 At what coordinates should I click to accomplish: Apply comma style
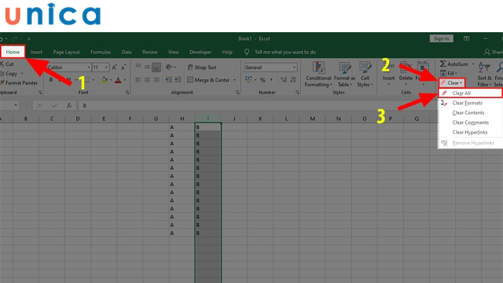[272, 80]
